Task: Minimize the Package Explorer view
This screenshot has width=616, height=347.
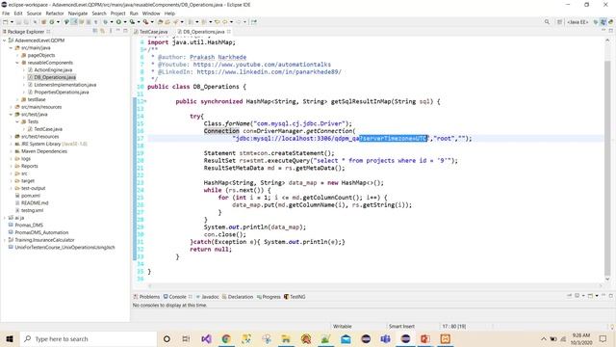Action: 117,31
